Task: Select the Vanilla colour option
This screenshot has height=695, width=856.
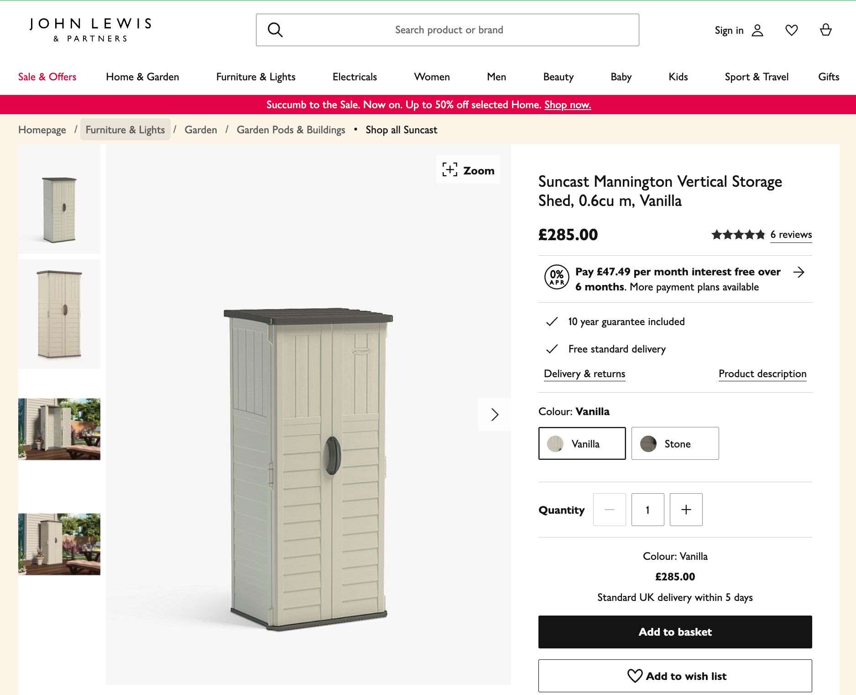Action: (x=582, y=443)
